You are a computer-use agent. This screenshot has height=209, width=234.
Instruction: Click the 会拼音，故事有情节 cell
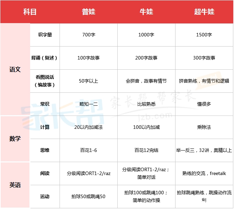click(x=146, y=81)
